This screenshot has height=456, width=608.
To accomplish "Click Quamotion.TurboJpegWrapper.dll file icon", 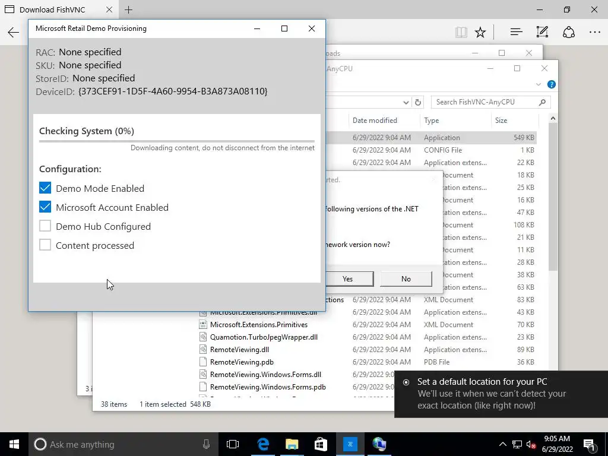I will pyautogui.click(x=203, y=337).
